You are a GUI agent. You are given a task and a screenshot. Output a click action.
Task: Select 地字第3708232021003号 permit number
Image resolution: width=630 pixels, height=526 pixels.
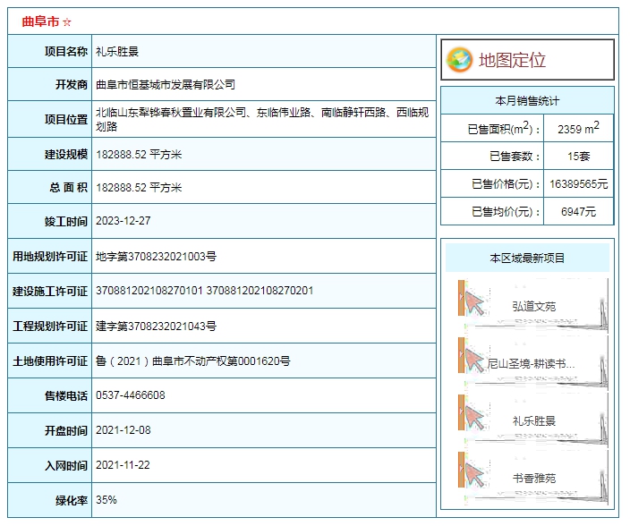(x=156, y=256)
